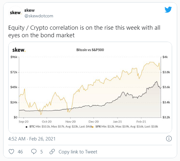Open the 4:52 AM · Feb 26, 2021 timestamp

coord(32,139)
